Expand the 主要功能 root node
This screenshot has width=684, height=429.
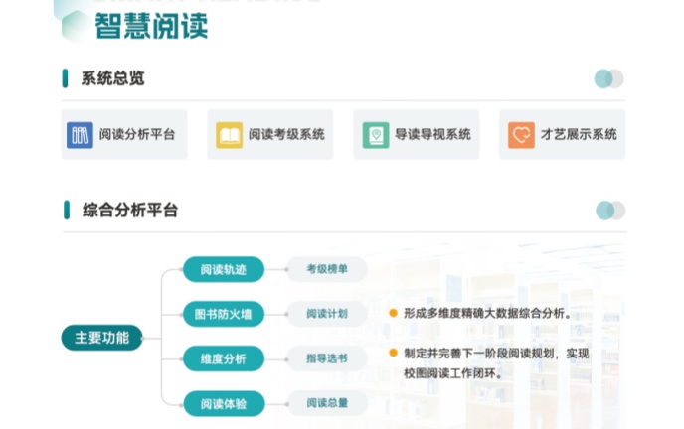[101, 337]
